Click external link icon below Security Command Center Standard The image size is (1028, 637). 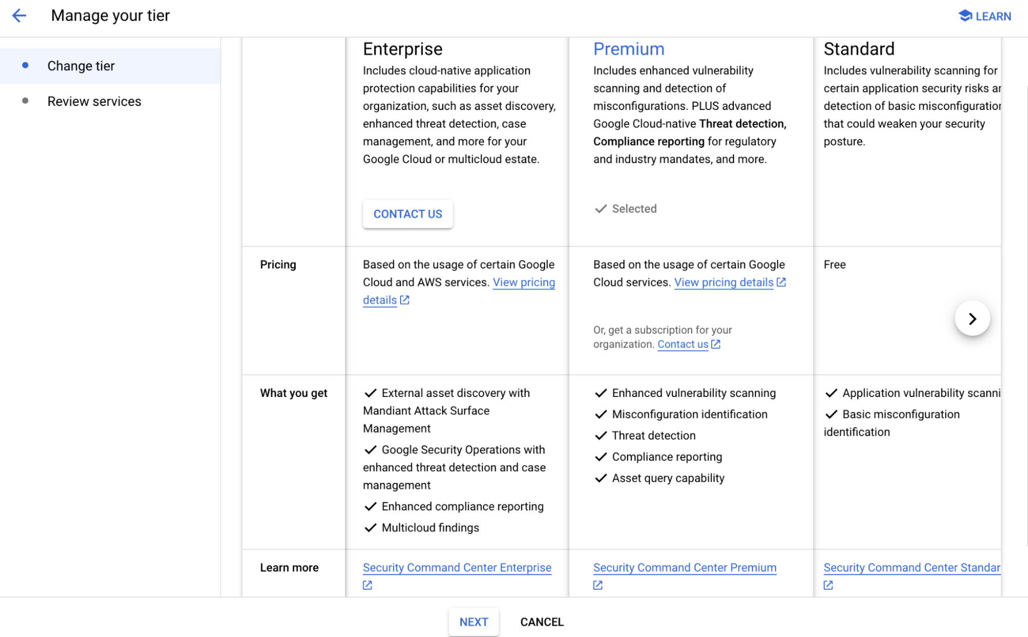coord(828,585)
